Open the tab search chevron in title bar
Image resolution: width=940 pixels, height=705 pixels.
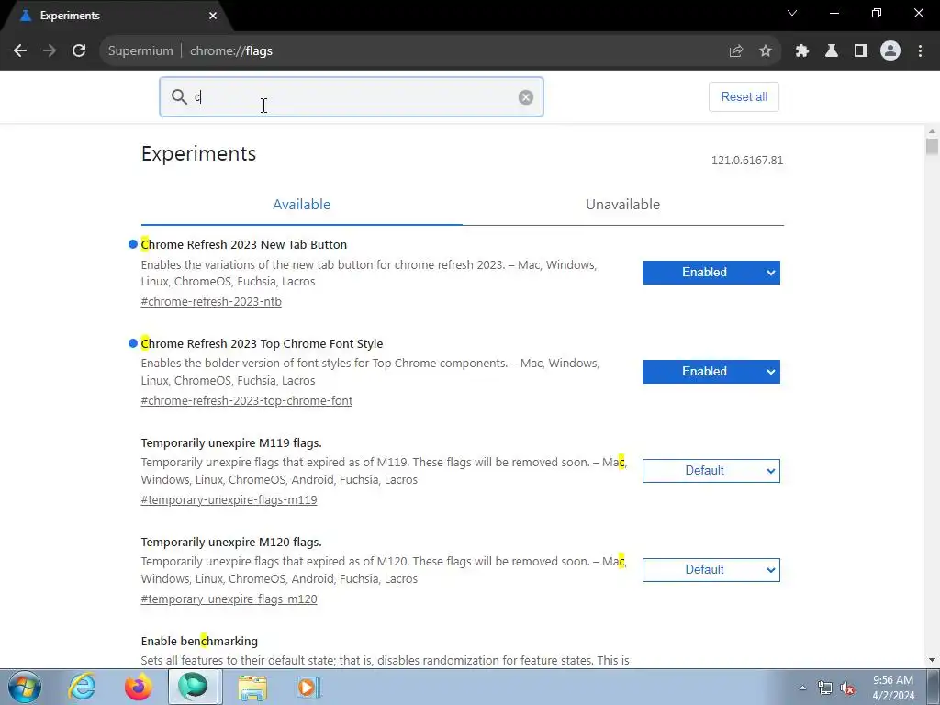(792, 13)
